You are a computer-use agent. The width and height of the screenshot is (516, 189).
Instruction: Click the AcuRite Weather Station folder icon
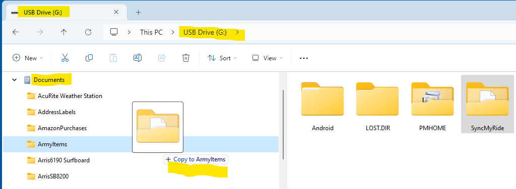[31, 96]
